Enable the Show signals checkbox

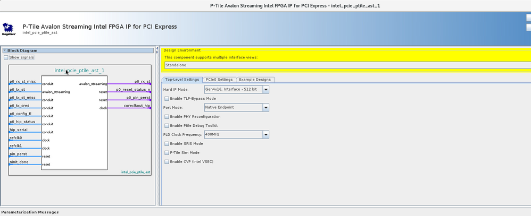click(x=6, y=57)
